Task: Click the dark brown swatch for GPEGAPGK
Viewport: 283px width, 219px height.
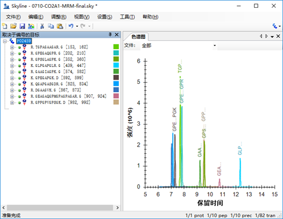Action: [x=116, y=77]
